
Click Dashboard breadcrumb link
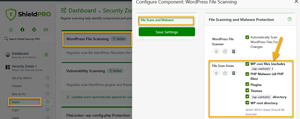click(x=82, y=11)
